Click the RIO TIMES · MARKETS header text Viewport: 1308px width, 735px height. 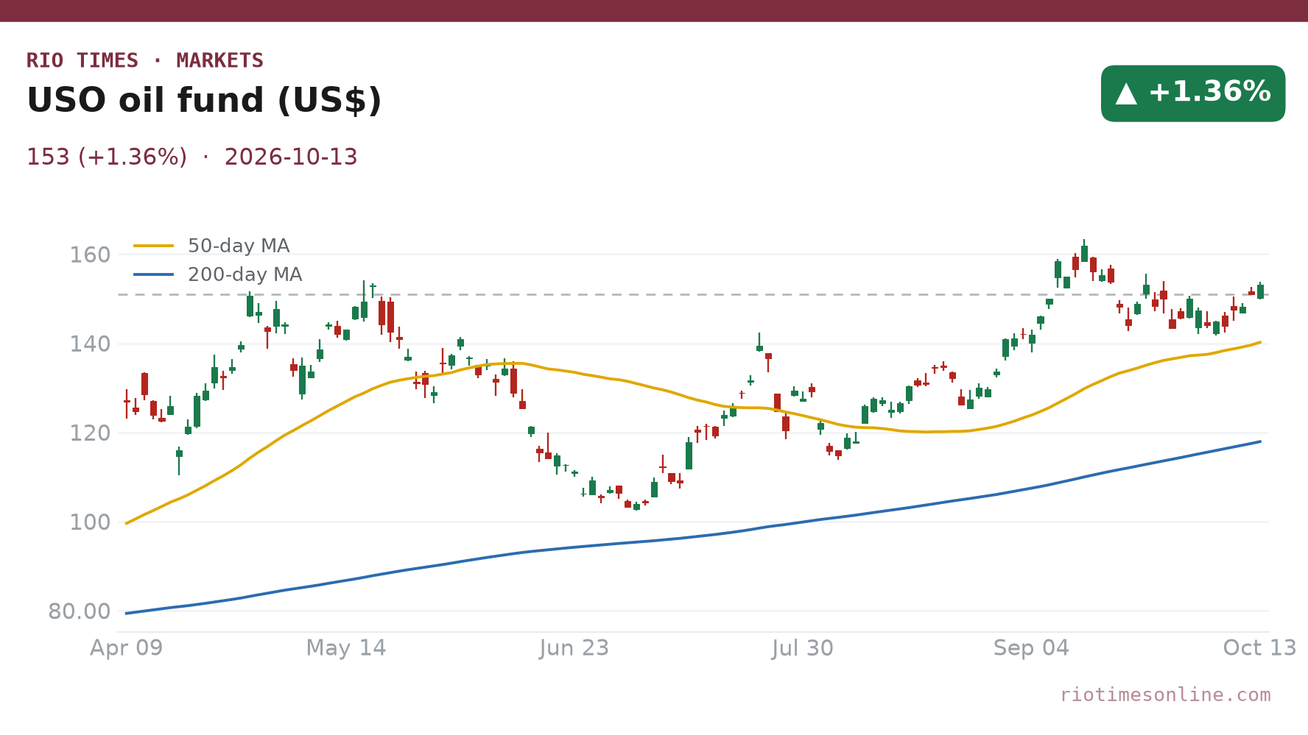pyautogui.click(x=145, y=60)
